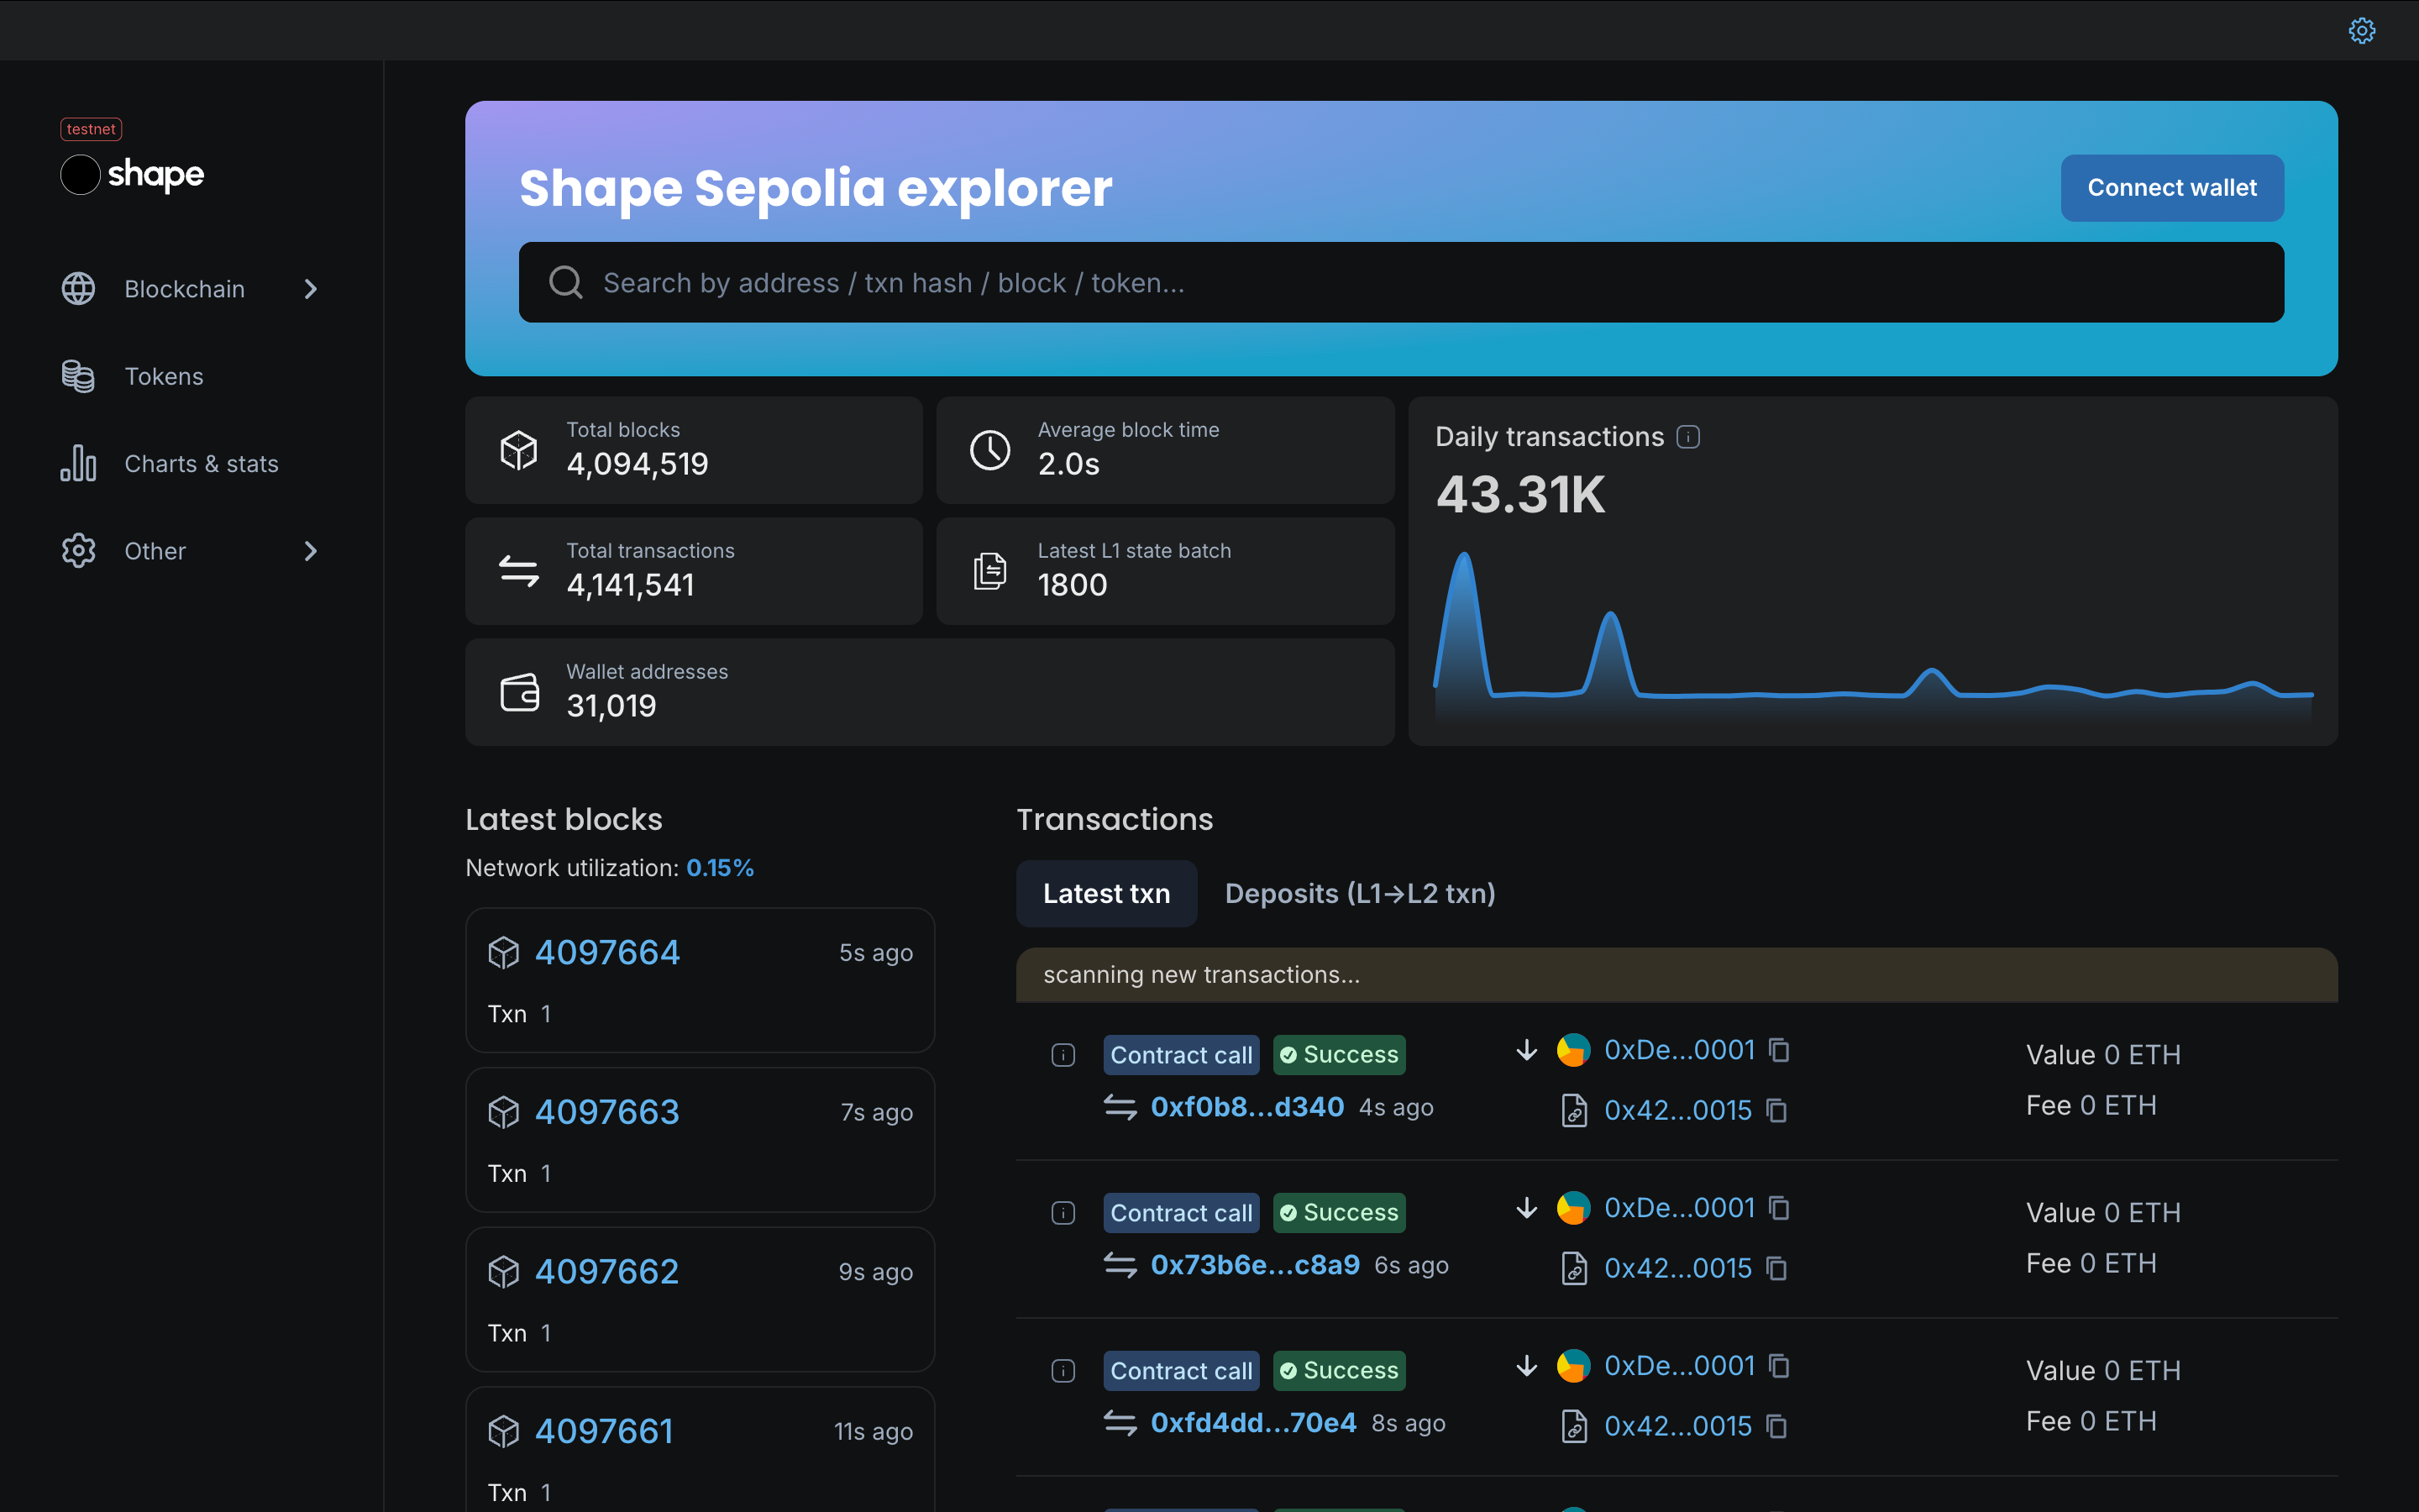This screenshot has height=1512, width=2419.
Task: Open info details for transaction 0xf0b8...d340
Action: coord(1063,1055)
